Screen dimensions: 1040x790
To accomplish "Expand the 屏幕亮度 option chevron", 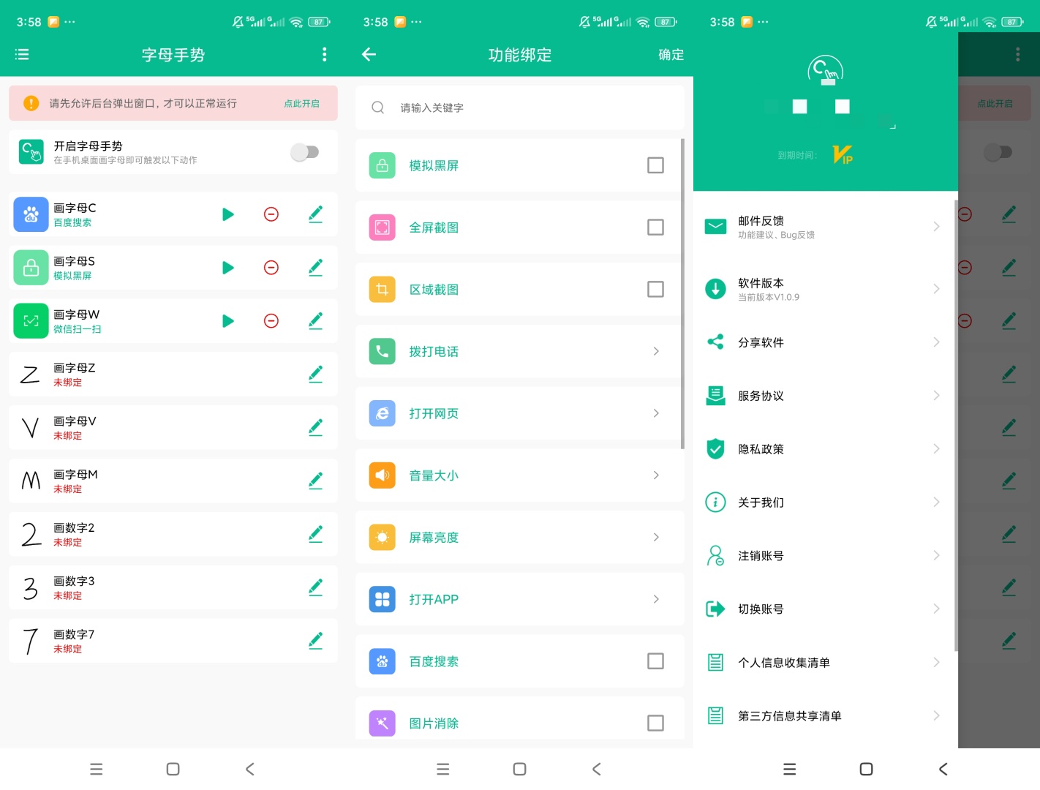I will click(656, 537).
